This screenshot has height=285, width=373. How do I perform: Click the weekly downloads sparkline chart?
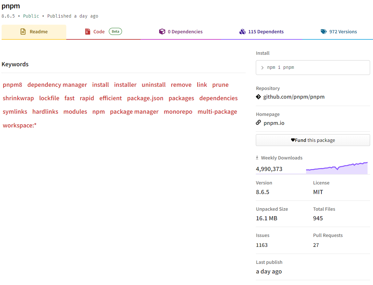pos(337,168)
